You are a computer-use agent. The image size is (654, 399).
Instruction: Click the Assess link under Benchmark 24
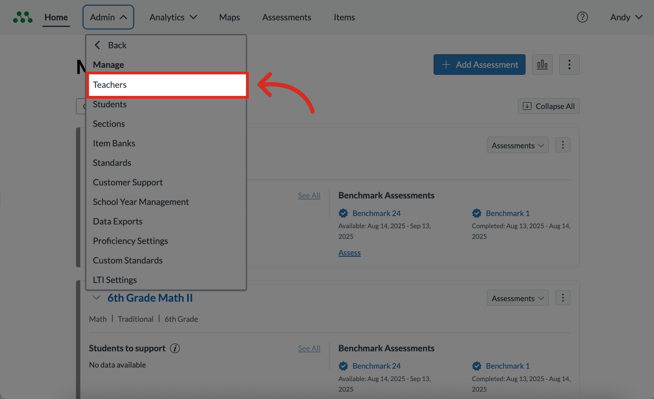coord(349,253)
